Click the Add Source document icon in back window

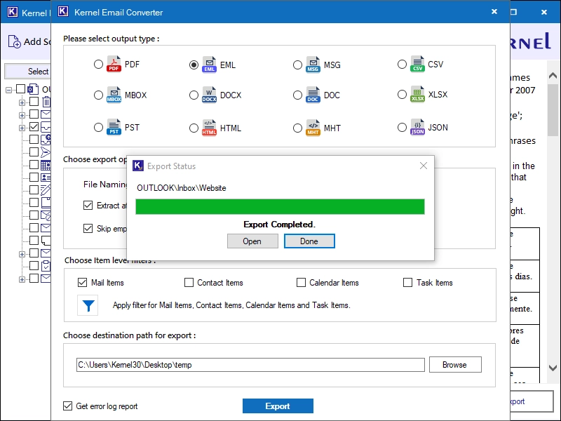point(14,41)
